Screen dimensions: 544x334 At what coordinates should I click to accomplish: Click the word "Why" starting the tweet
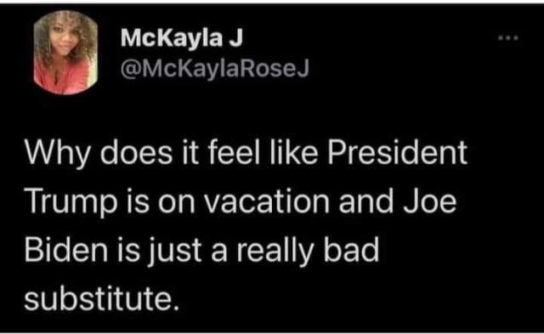click(x=57, y=154)
